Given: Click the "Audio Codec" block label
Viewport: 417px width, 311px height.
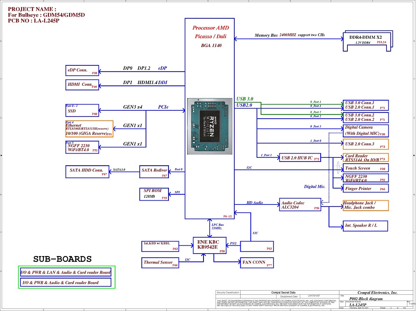Looking at the screenshot, I should pyautogui.click(x=293, y=203).
